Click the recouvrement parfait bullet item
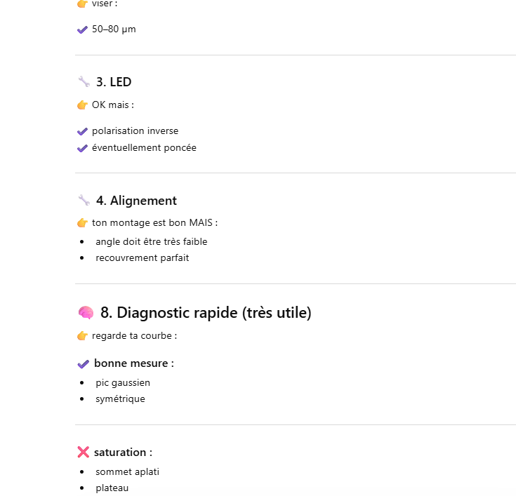 click(143, 257)
